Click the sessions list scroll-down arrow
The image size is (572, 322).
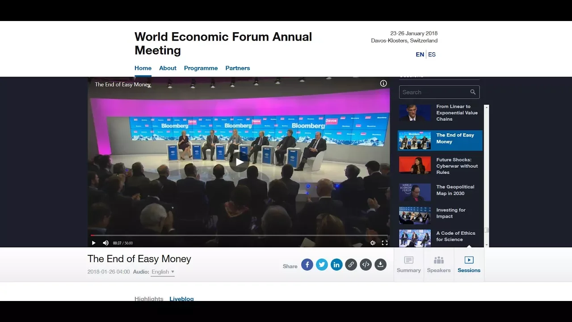tap(487, 245)
